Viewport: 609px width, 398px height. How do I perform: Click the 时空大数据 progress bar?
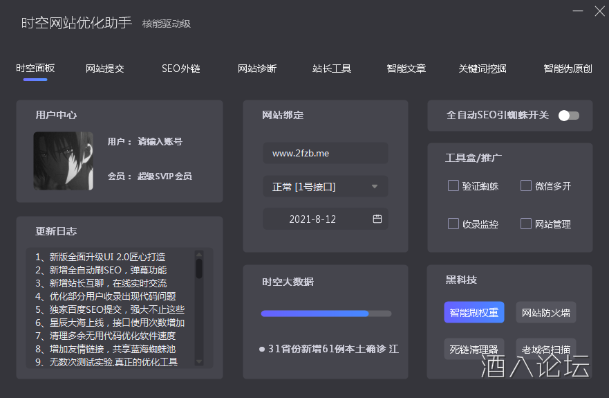point(326,314)
